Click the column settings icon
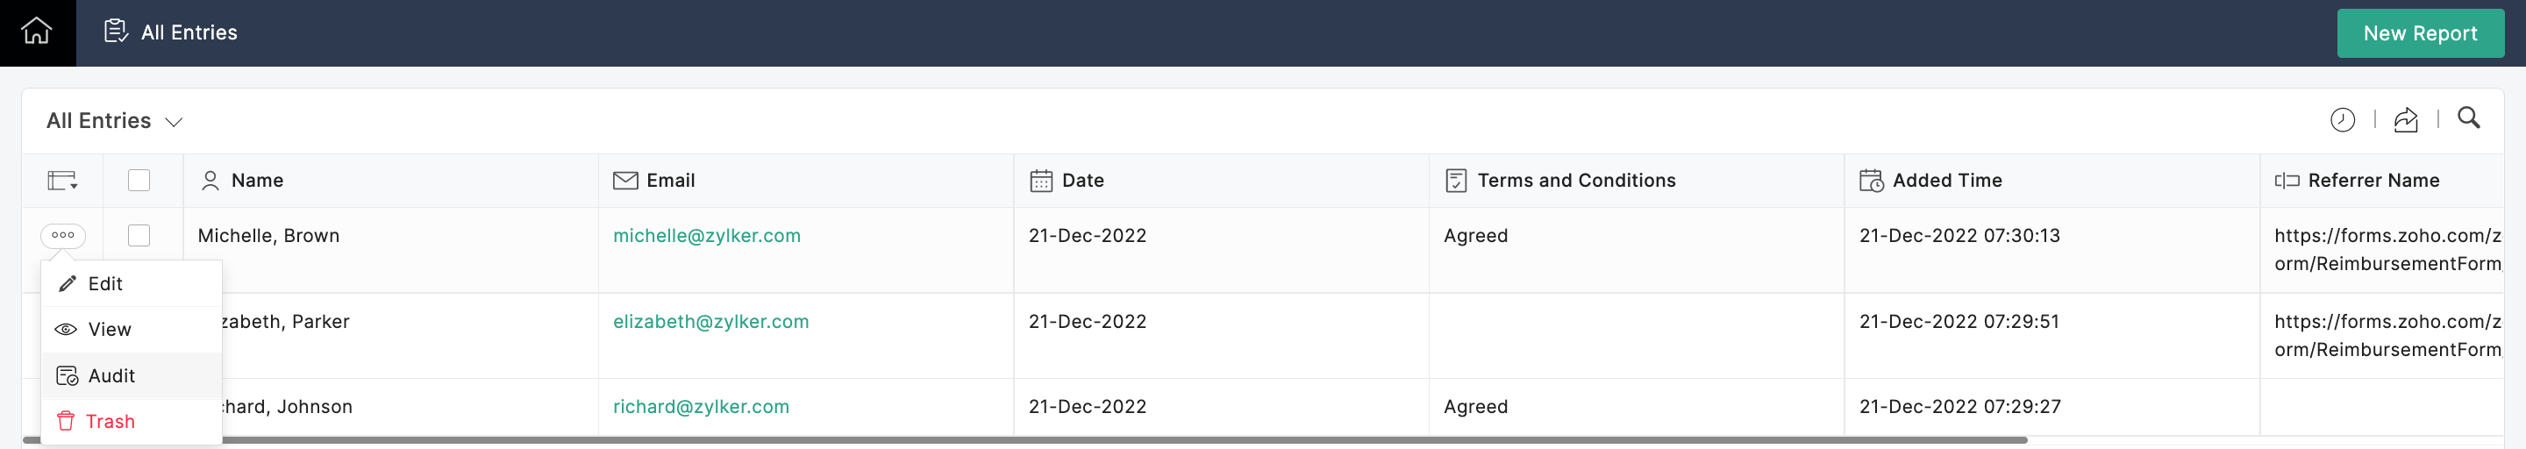Image resolution: width=2526 pixels, height=449 pixels. tap(61, 181)
